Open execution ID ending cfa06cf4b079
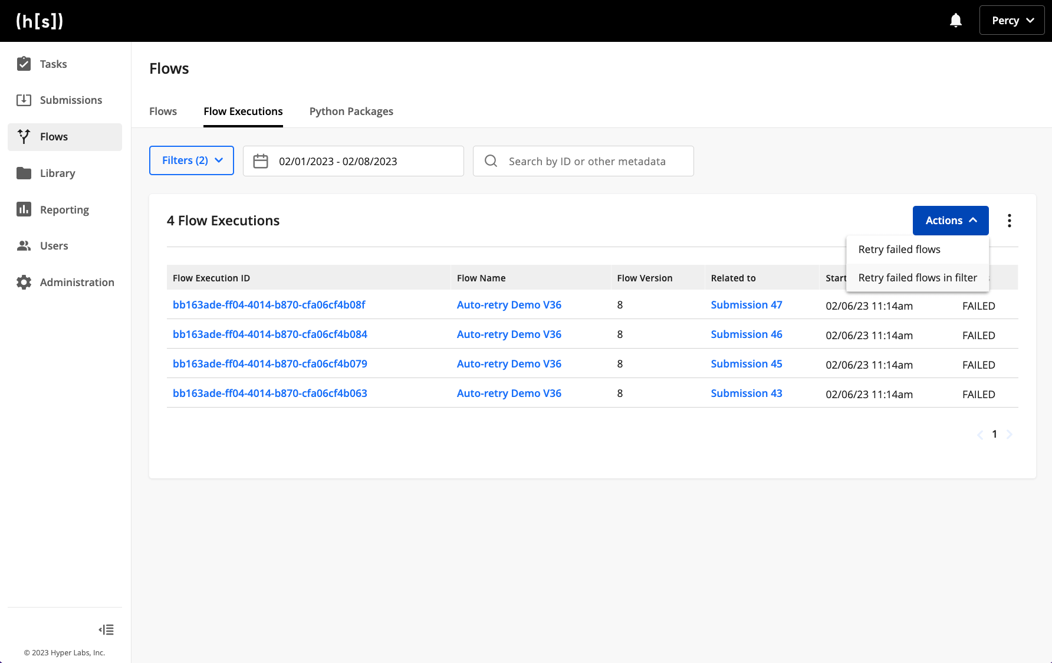This screenshot has width=1052, height=663. (x=270, y=364)
